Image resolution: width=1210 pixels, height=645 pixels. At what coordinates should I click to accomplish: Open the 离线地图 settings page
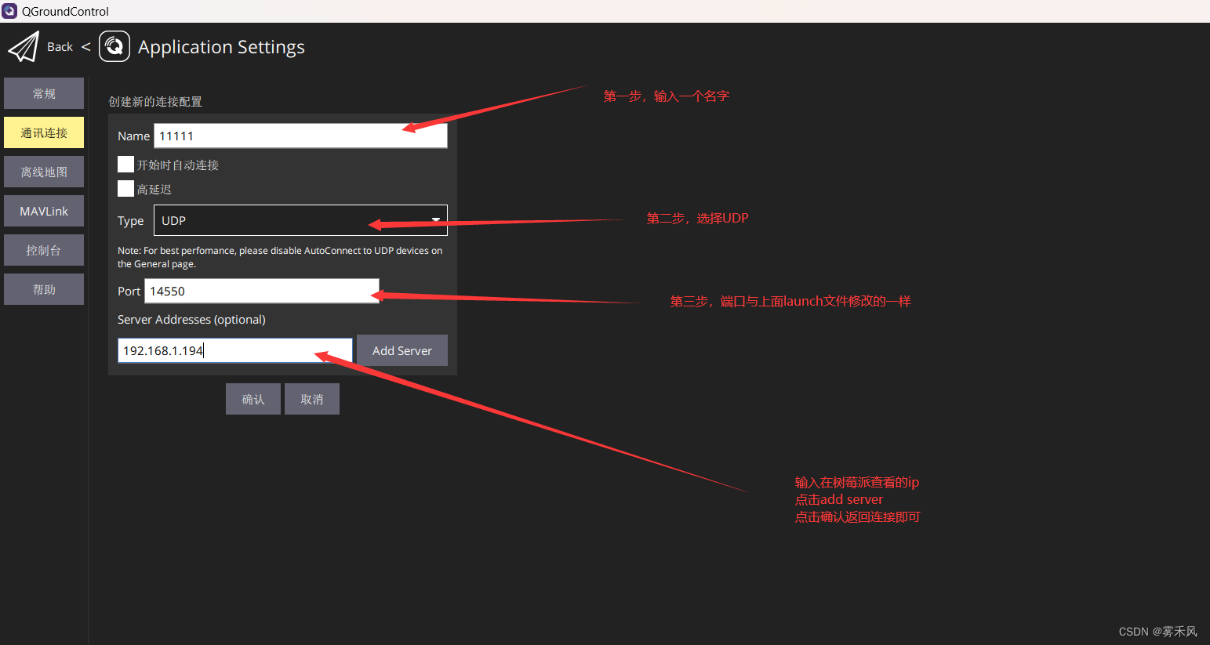(43, 171)
